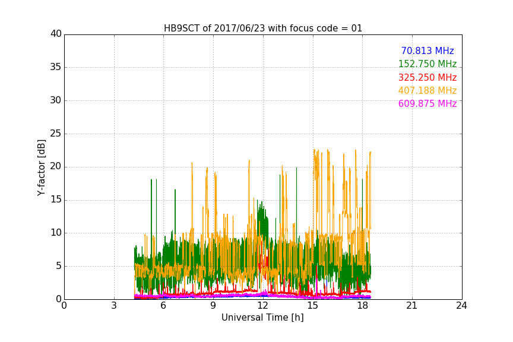Click the x-axis tick label 12
513x342 pixels.
point(263,306)
